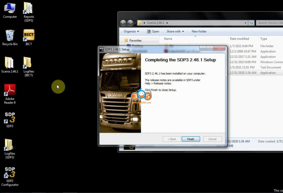Screen dimensions: 283x193
Task: Open Logfiles (SDP3) folder shortcut
Action: (10, 149)
